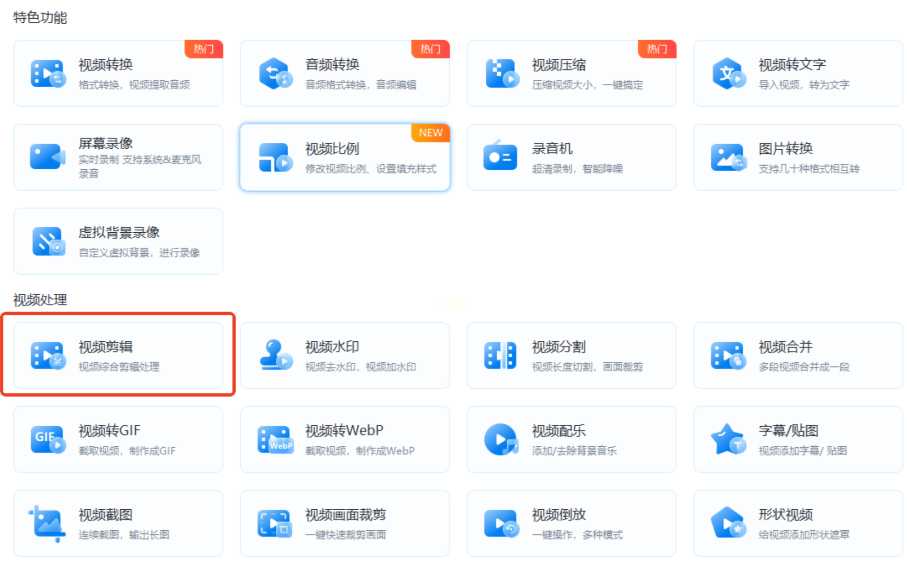Open the 虚拟背景录像 icon
907x569 pixels.
coord(49,241)
